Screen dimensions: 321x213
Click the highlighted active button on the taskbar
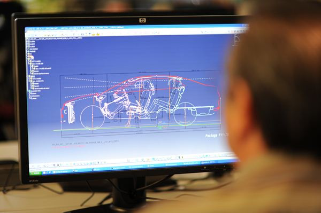coord(209,162)
